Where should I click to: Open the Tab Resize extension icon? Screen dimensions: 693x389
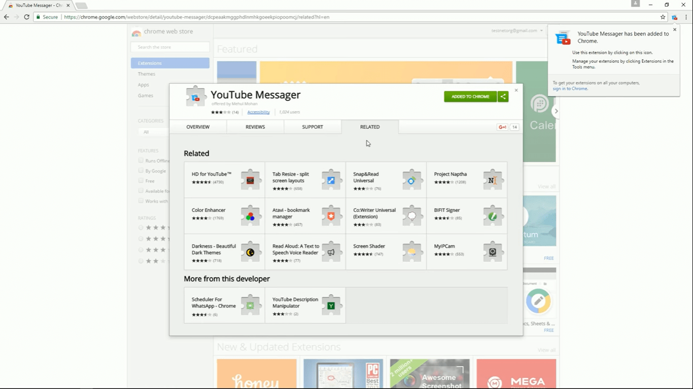click(331, 180)
